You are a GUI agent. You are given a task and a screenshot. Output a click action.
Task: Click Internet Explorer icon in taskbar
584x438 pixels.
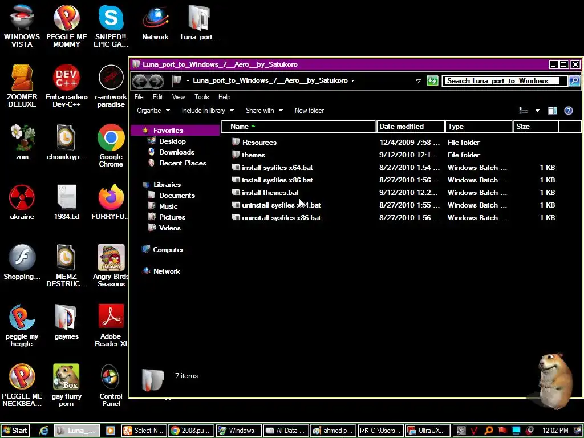44,431
